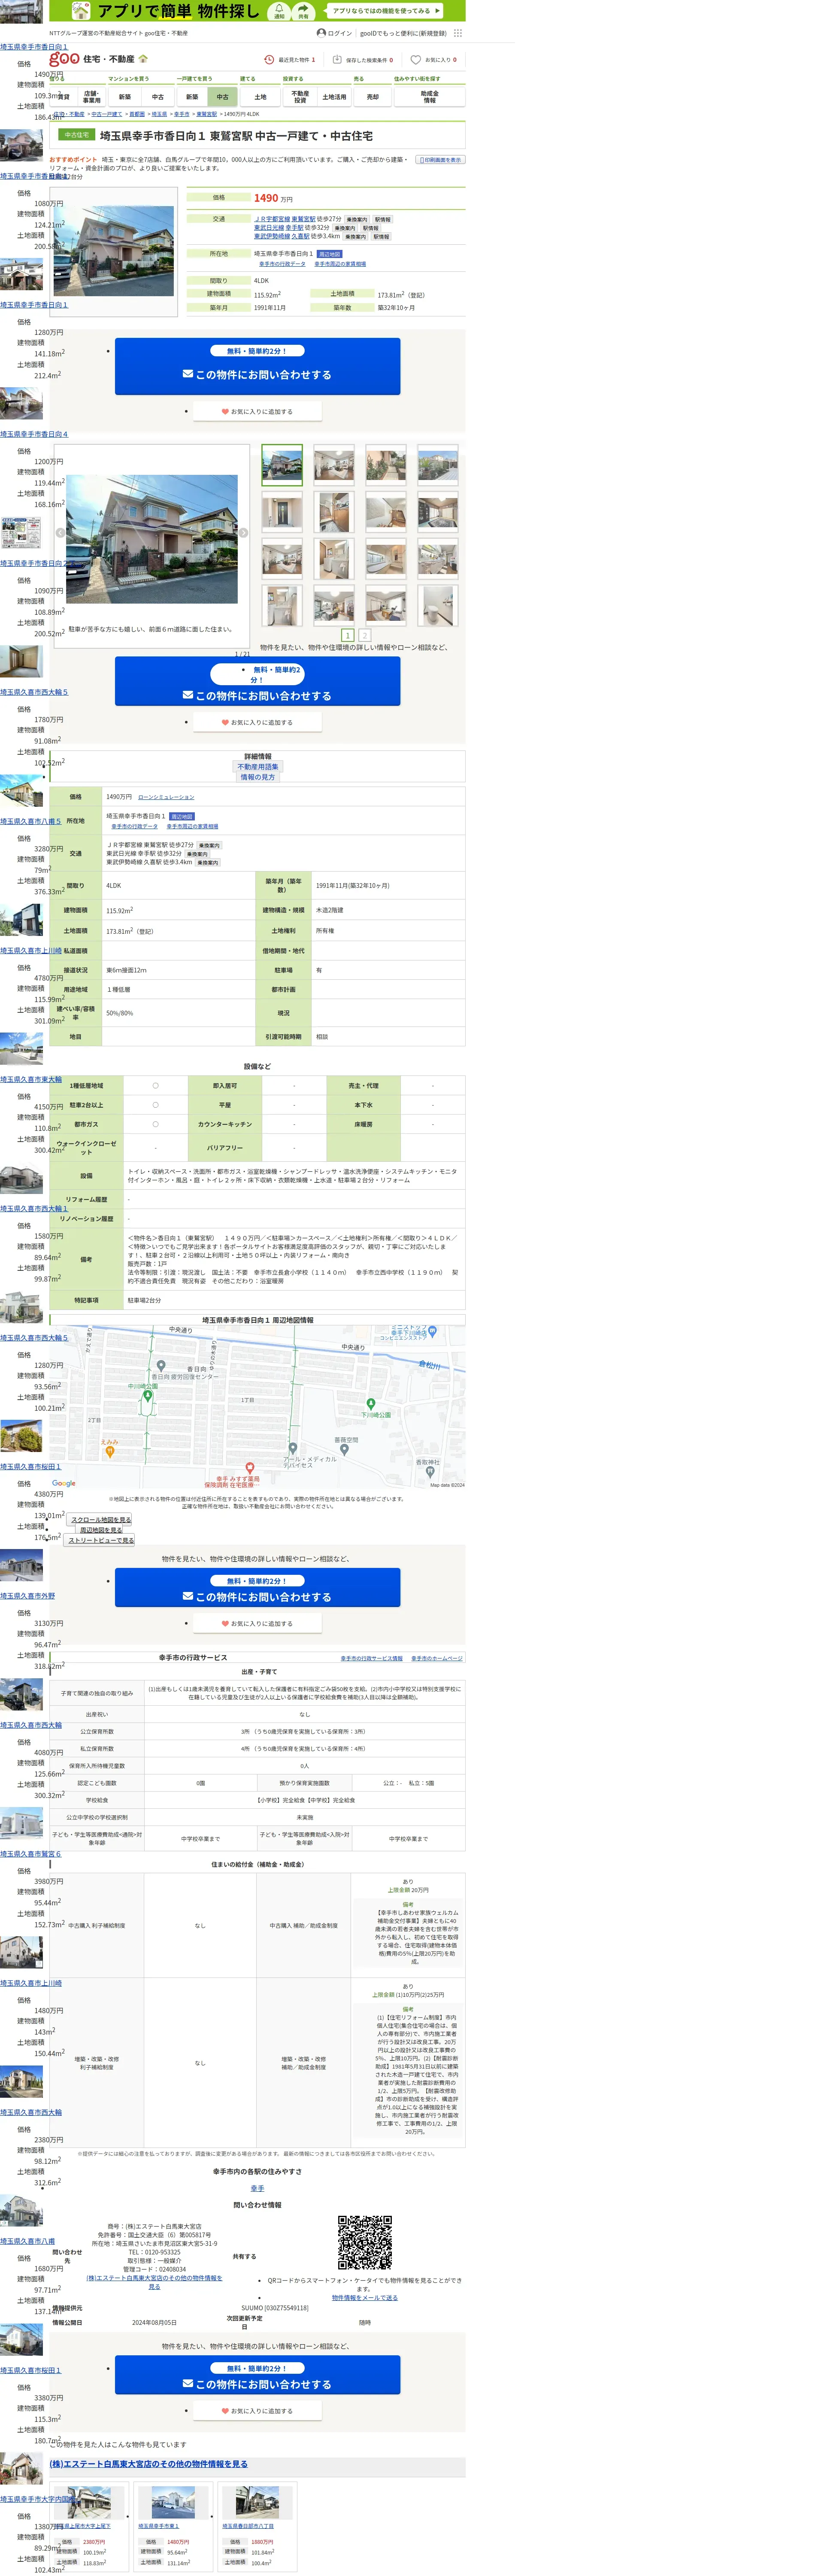
Task: Select the 新築 tab under 一戸建てを買う
Action: click(192, 97)
